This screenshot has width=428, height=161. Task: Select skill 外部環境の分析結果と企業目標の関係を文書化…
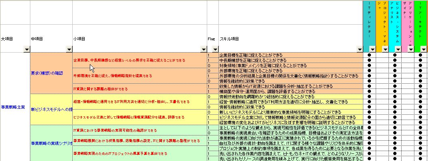pos(291,76)
